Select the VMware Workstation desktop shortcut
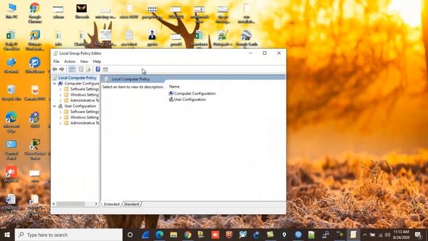Screen dimensions: 428x241 point(35,40)
